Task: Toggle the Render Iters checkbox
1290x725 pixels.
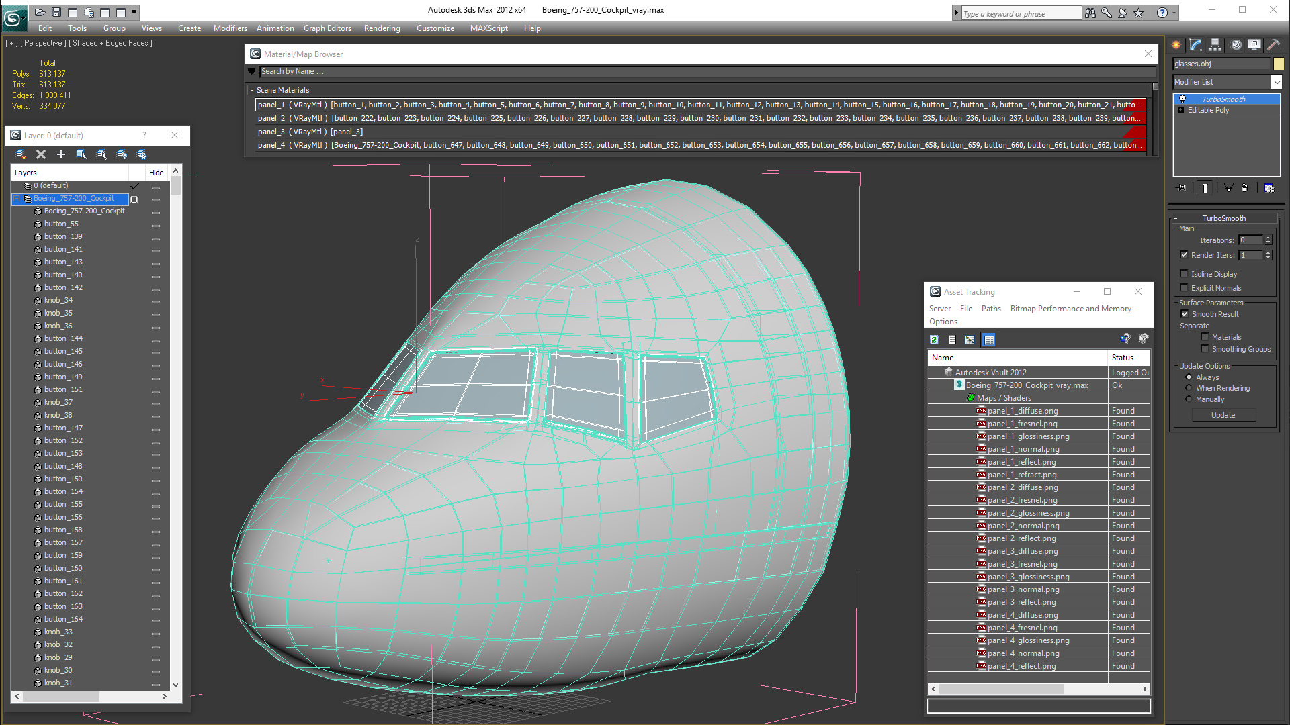Action: pos(1185,255)
